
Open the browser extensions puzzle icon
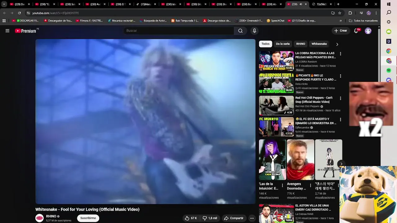coord(350,13)
